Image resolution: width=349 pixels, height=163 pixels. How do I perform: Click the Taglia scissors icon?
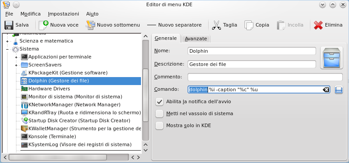[217, 25]
